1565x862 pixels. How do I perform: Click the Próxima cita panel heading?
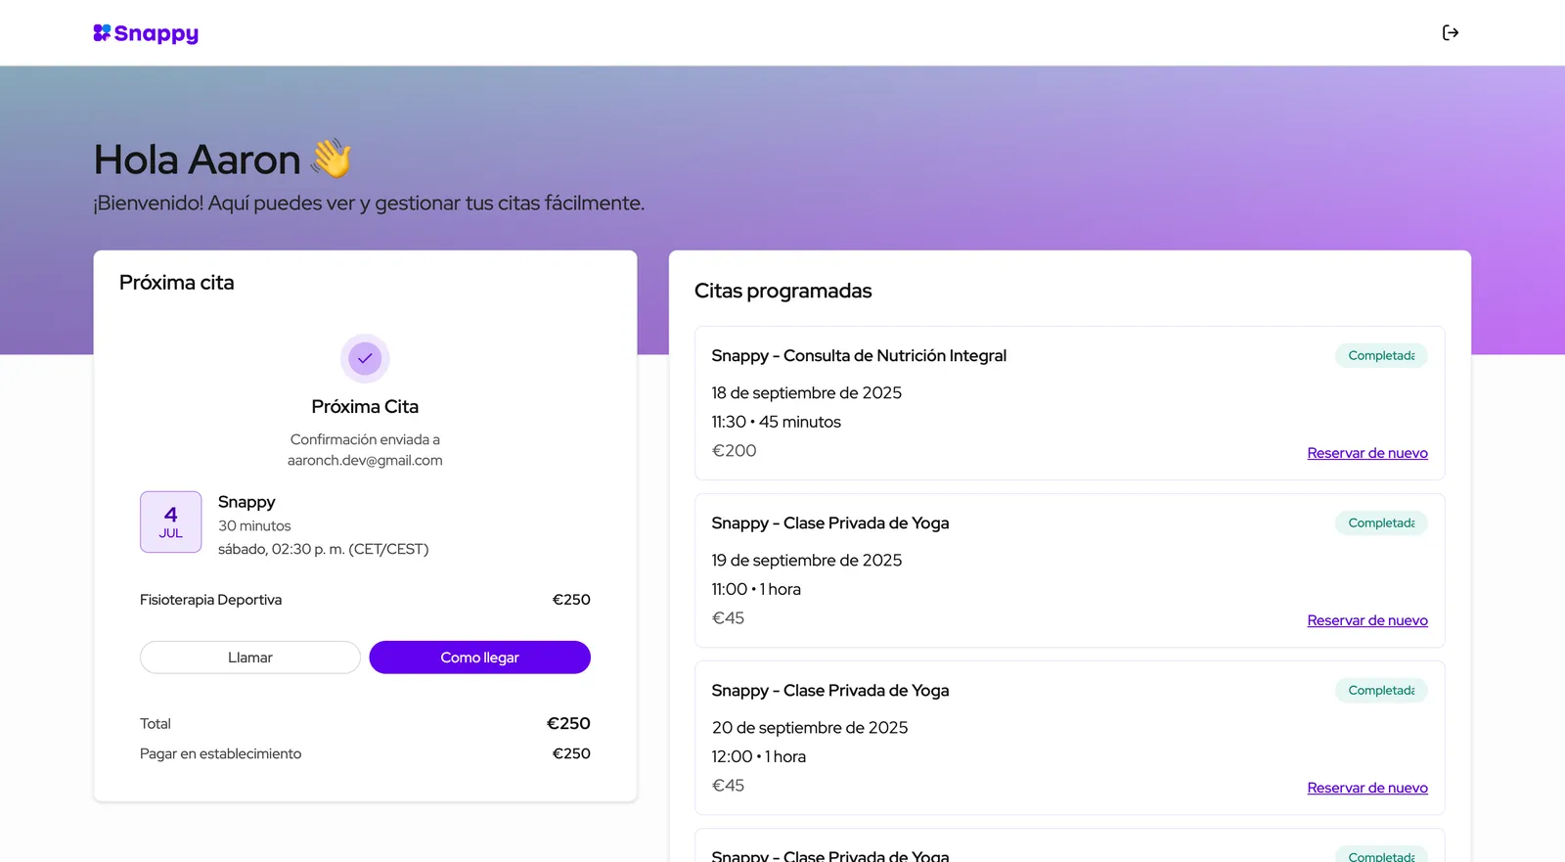(177, 283)
